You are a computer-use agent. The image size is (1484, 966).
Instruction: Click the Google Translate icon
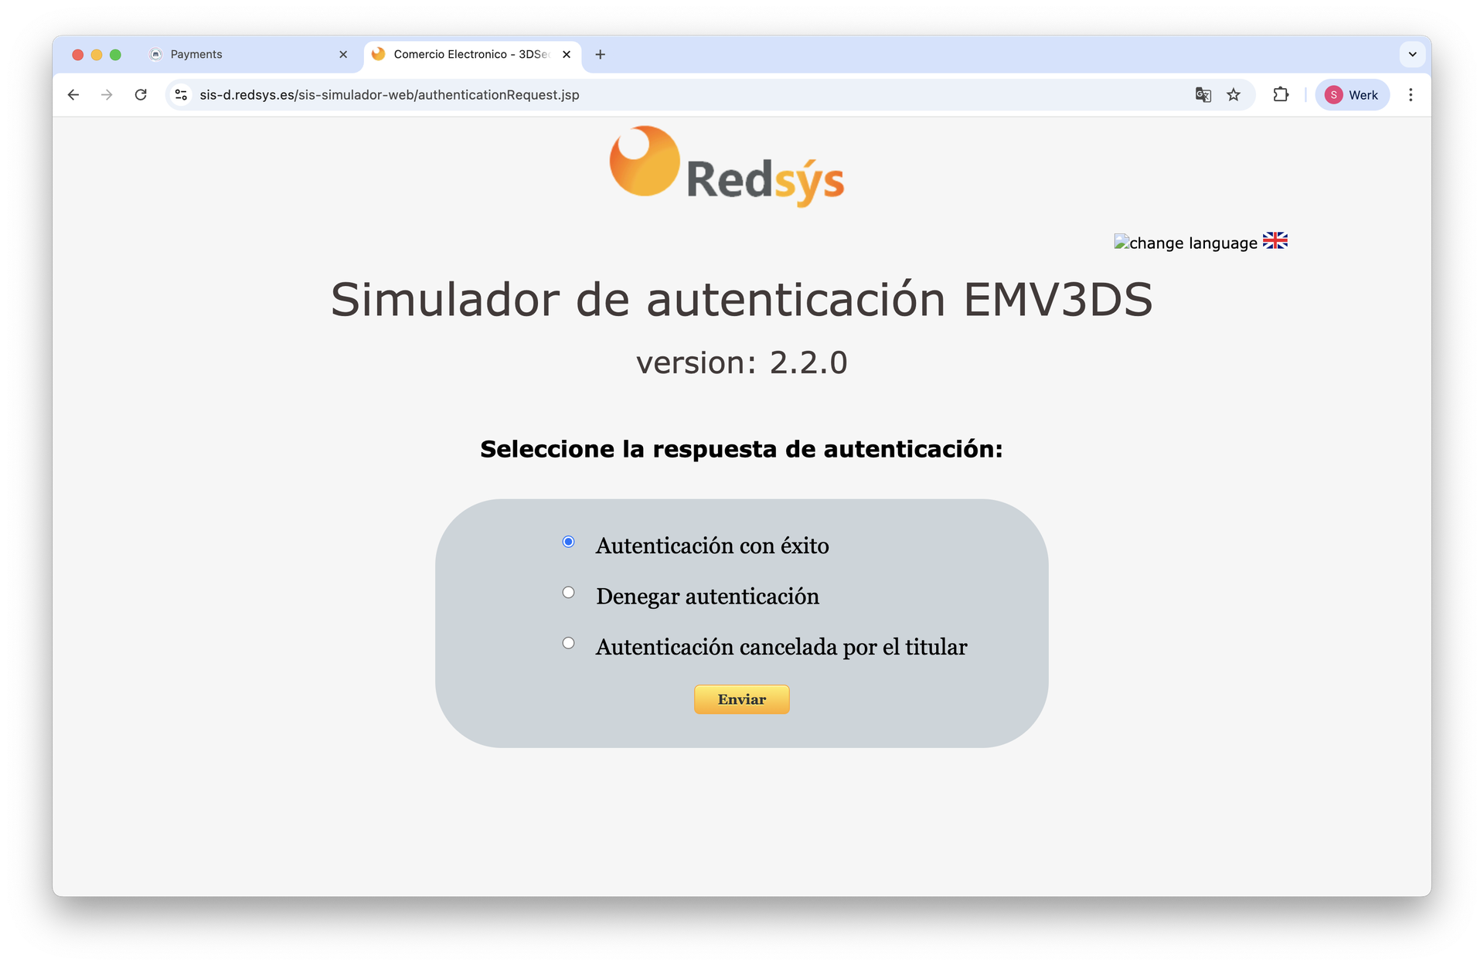pyautogui.click(x=1203, y=94)
